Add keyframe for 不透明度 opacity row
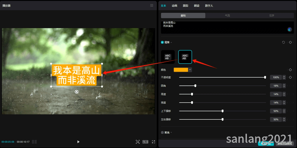The height and width of the screenshot is (148, 297). 290,77
